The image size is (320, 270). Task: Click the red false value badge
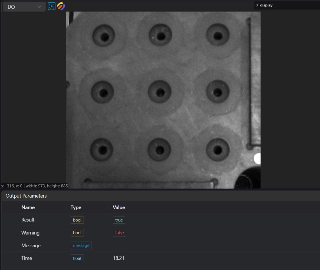119,233
